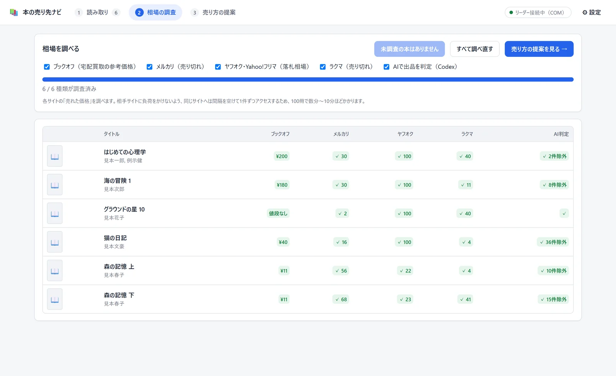Click the メルカリ 16 badge for 猫の日記
Screen dimensions: 616x376
(341, 242)
